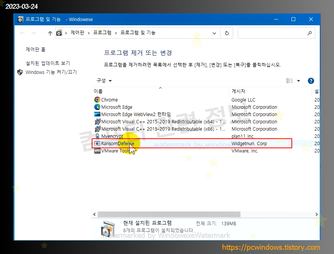Open view options dropdown arrow

click(x=298, y=81)
